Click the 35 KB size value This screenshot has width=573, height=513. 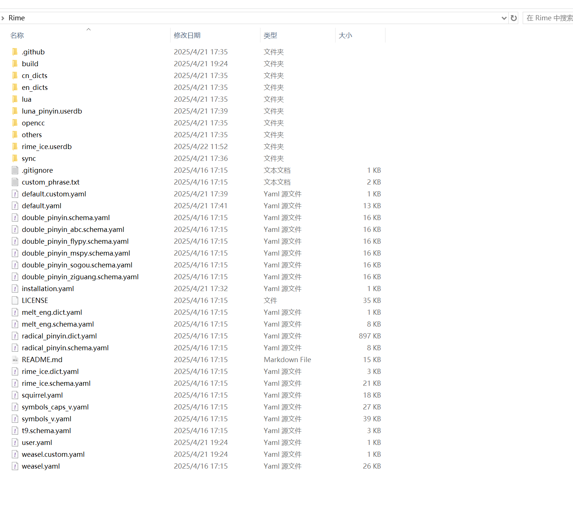pos(372,300)
